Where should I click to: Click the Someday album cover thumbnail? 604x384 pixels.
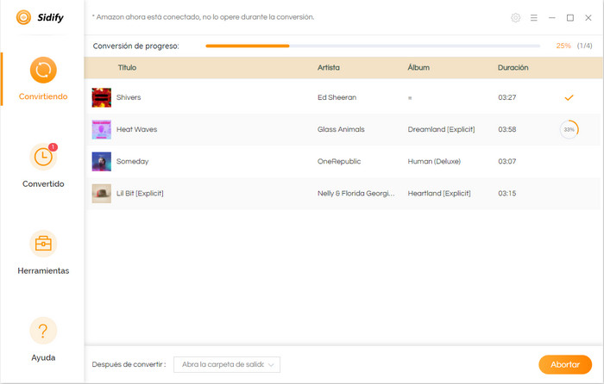[x=101, y=162]
